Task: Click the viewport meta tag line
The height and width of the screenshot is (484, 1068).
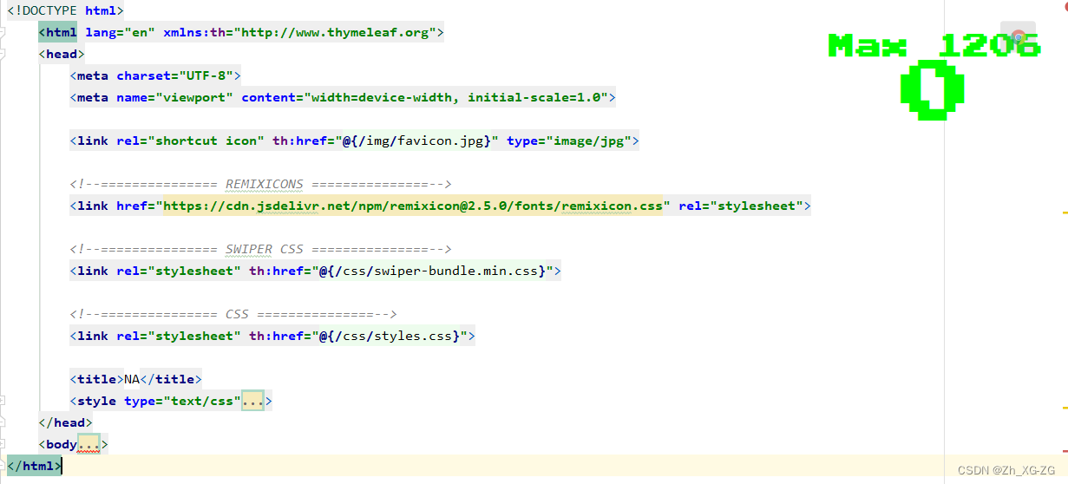Action: click(343, 97)
